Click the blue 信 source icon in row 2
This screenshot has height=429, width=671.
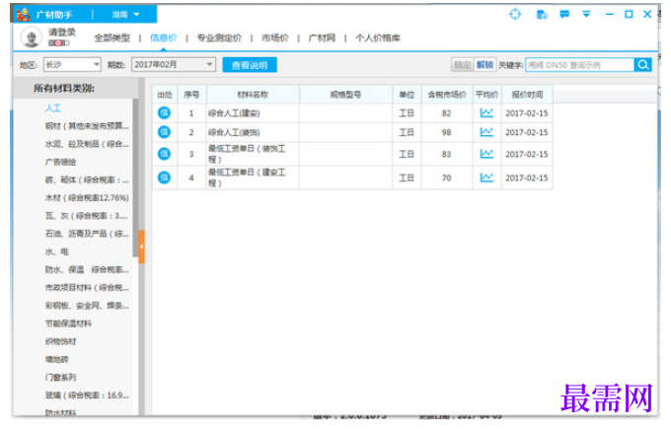pyautogui.click(x=164, y=132)
